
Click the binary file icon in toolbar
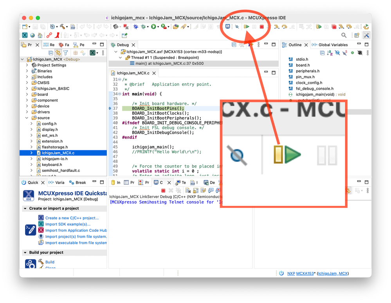[x=72, y=27]
